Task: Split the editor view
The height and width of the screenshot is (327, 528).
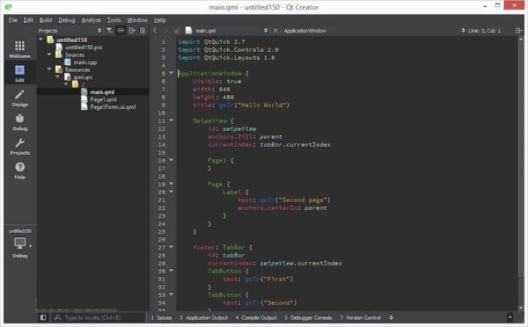Action: pos(518,31)
